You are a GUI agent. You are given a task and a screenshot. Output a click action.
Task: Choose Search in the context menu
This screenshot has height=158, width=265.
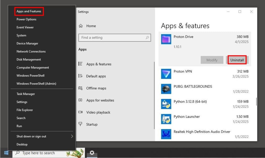(x=21, y=118)
